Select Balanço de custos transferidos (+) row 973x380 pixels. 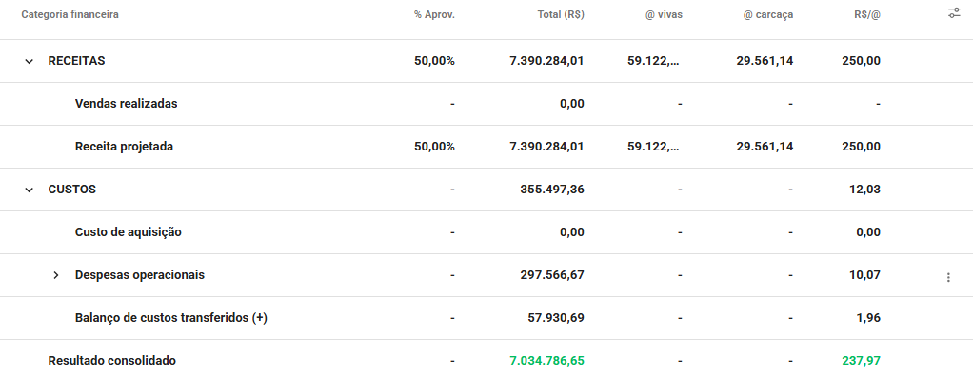tap(486, 318)
